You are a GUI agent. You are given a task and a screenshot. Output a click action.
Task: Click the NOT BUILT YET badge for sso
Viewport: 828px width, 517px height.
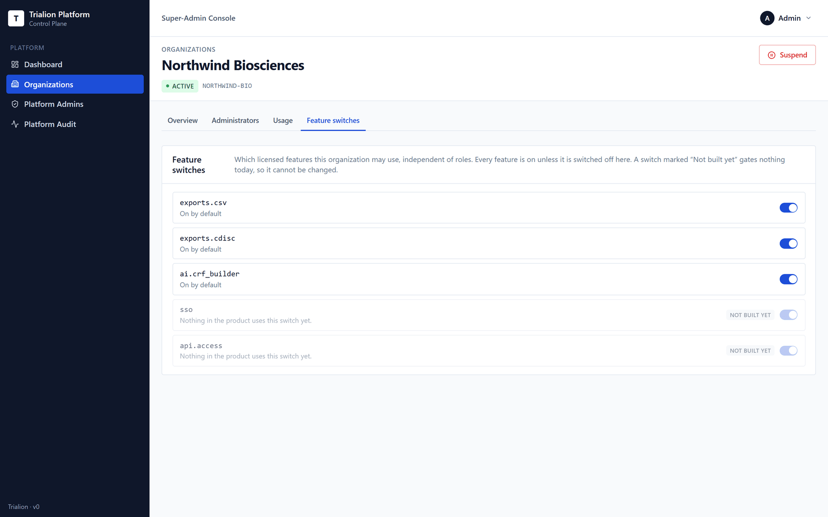click(x=750, y=315)
